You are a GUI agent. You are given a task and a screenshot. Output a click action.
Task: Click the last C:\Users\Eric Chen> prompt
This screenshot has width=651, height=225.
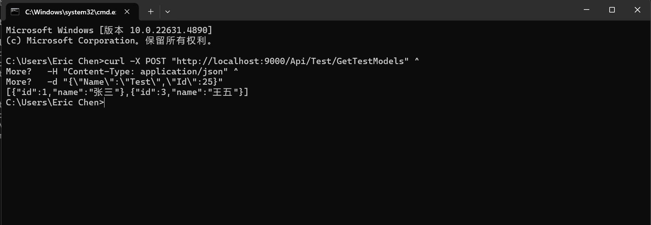point(55,102)
